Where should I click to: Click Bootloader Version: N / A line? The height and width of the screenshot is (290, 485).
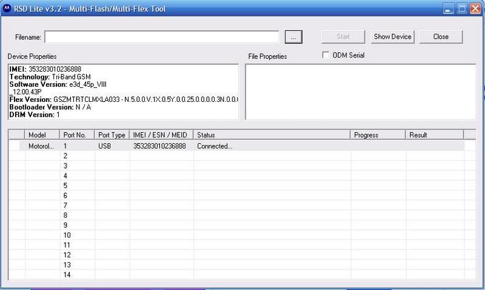point(50,107)
